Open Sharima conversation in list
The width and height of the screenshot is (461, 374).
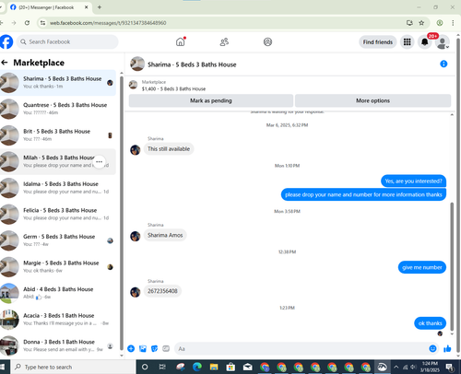pos(58,83)
